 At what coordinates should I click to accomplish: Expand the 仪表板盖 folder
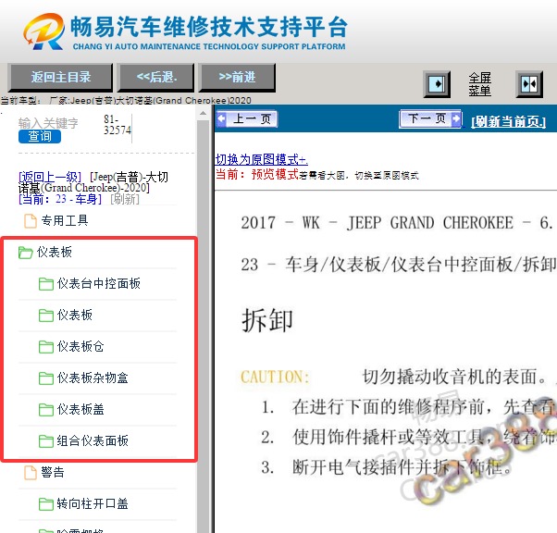[x=80, y=409]
